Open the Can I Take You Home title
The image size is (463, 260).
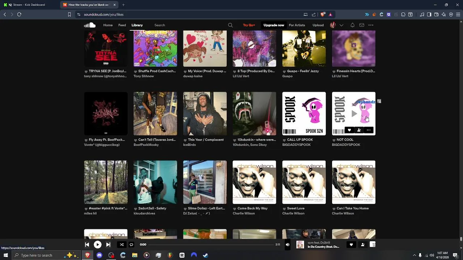pos(353,208)
